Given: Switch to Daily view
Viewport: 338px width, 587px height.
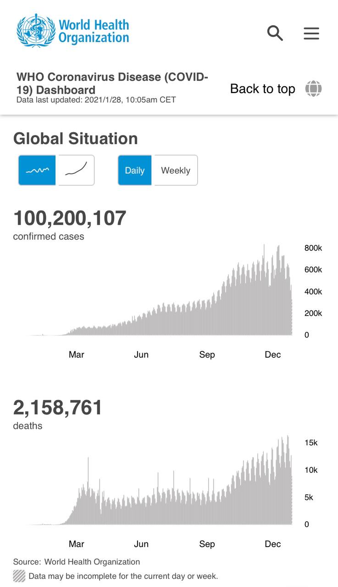Looking at the screenshot, I should tap(135, 170).
